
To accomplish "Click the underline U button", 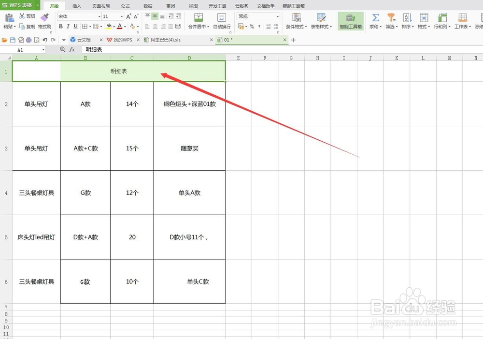I will (x=75, y=26).
